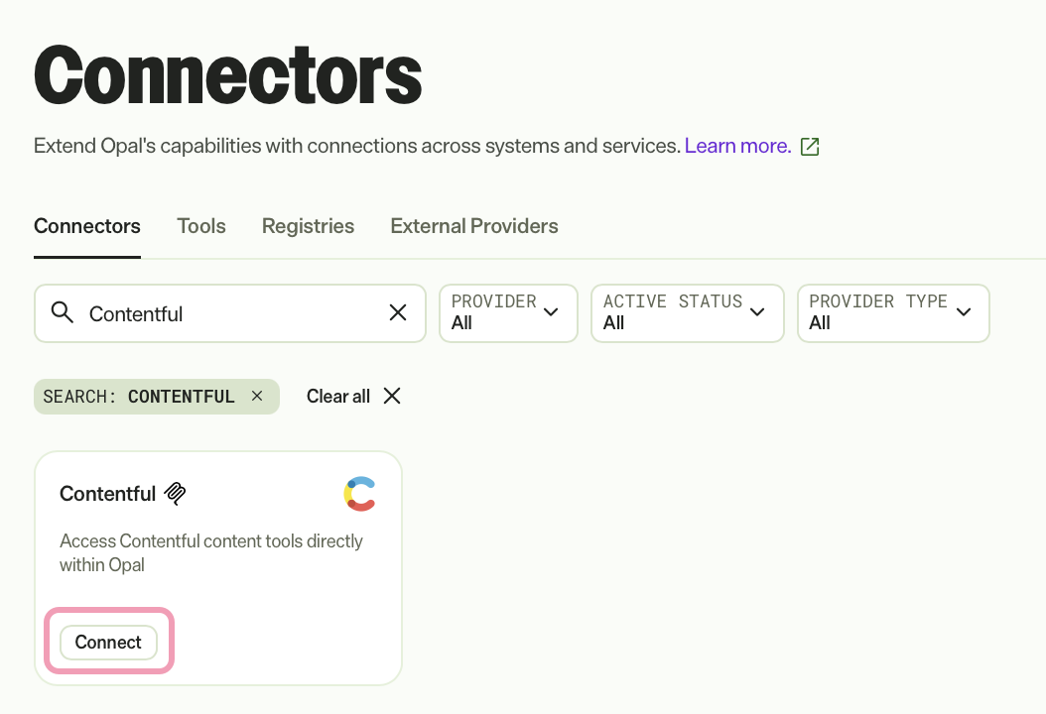Focus the Contentful search input field
The image size is (1046, 714).
point(230,313)
